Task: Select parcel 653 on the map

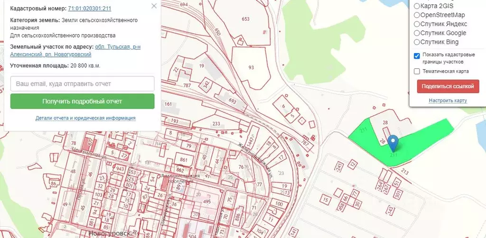Action: tap(245, 19)
